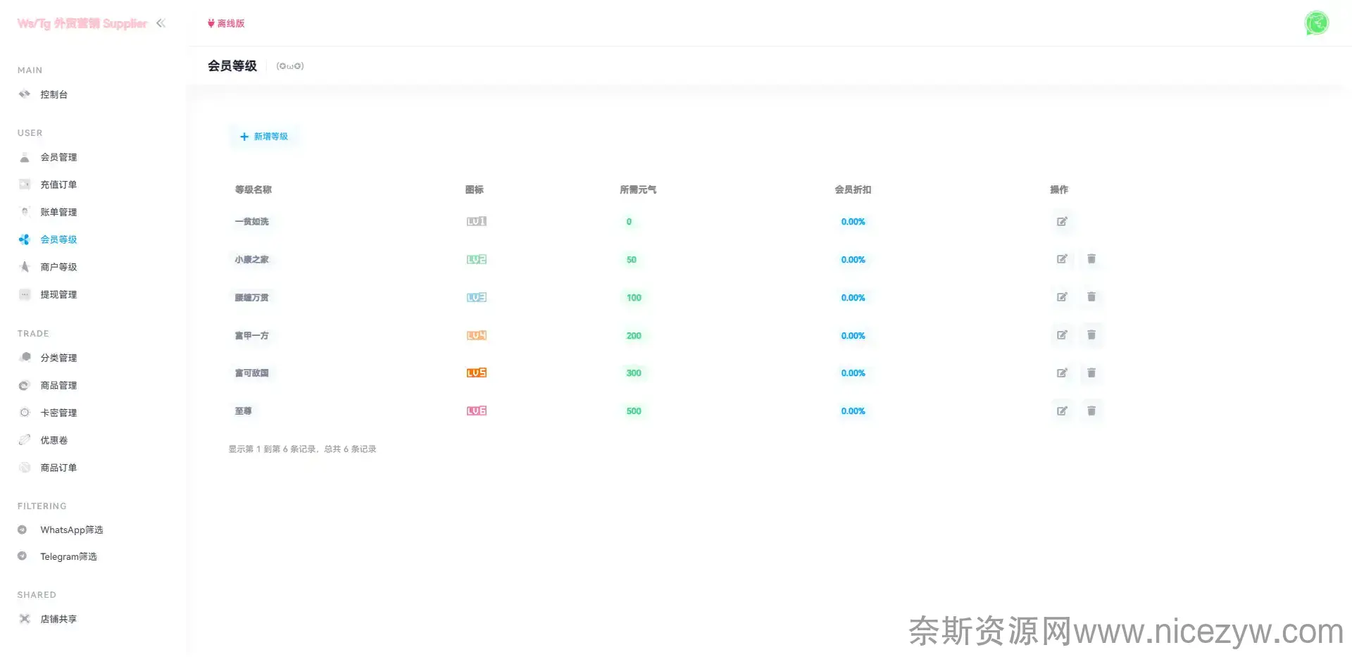This screenshot has height=657, width=1352.
Task: Click the 离线版 link in header
Action: point(226,23)
